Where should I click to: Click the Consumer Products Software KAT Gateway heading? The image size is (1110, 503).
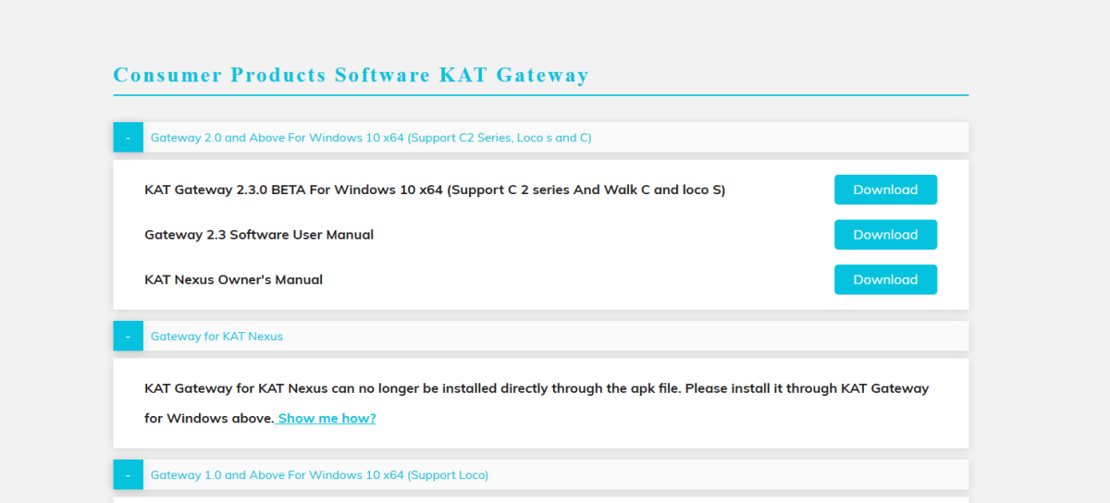(x=351, y=75)
